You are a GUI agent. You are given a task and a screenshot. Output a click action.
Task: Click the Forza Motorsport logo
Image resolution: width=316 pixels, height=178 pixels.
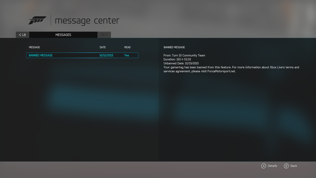[37, 20]
